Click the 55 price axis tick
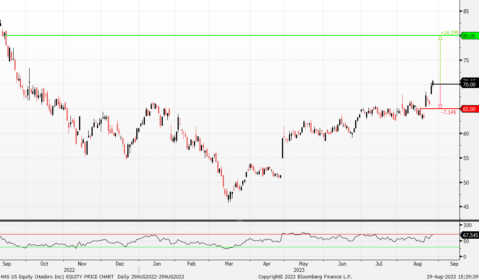This screenshot has height=280, width=479. pyautogui.click(x=465, y=158)
